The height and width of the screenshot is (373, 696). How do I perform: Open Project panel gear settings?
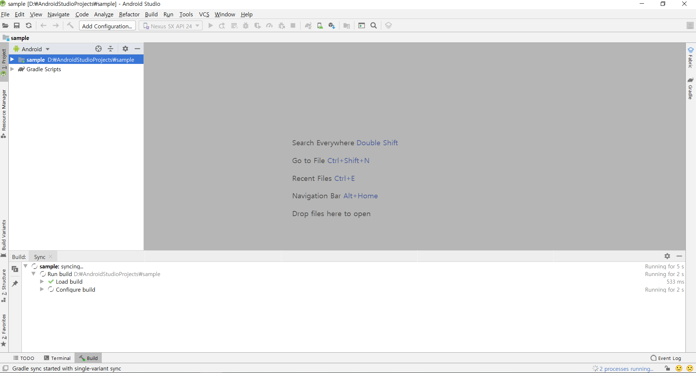(125, 49)
